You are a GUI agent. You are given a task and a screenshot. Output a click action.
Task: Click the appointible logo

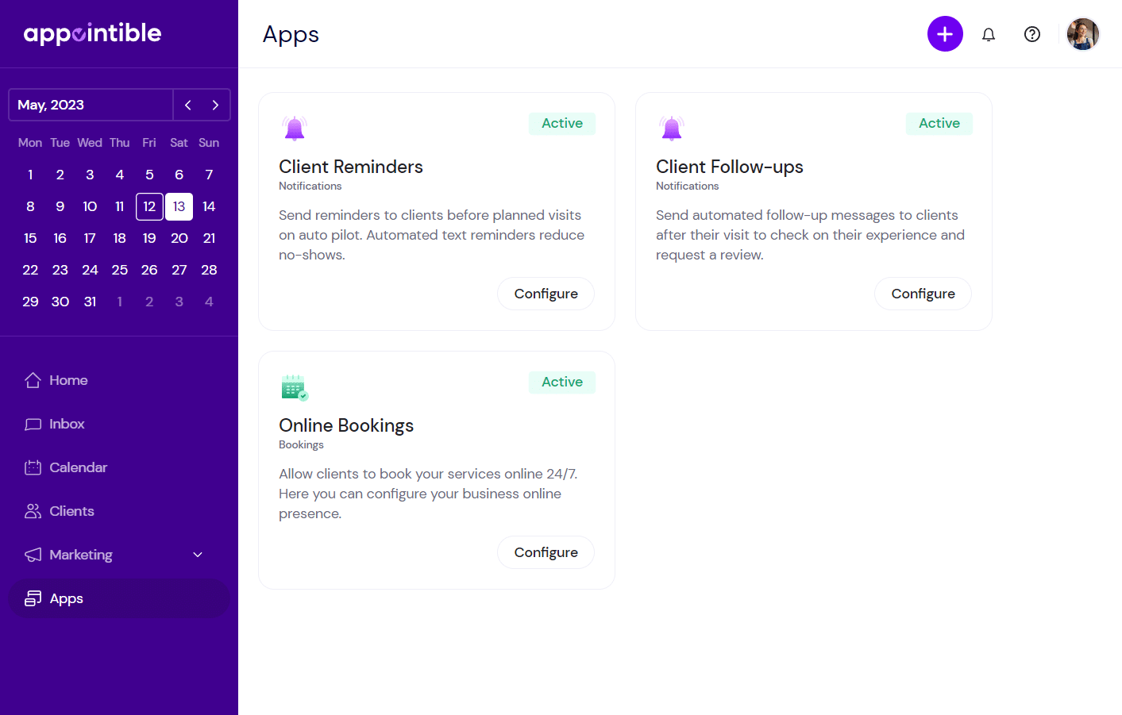[92, 33]
